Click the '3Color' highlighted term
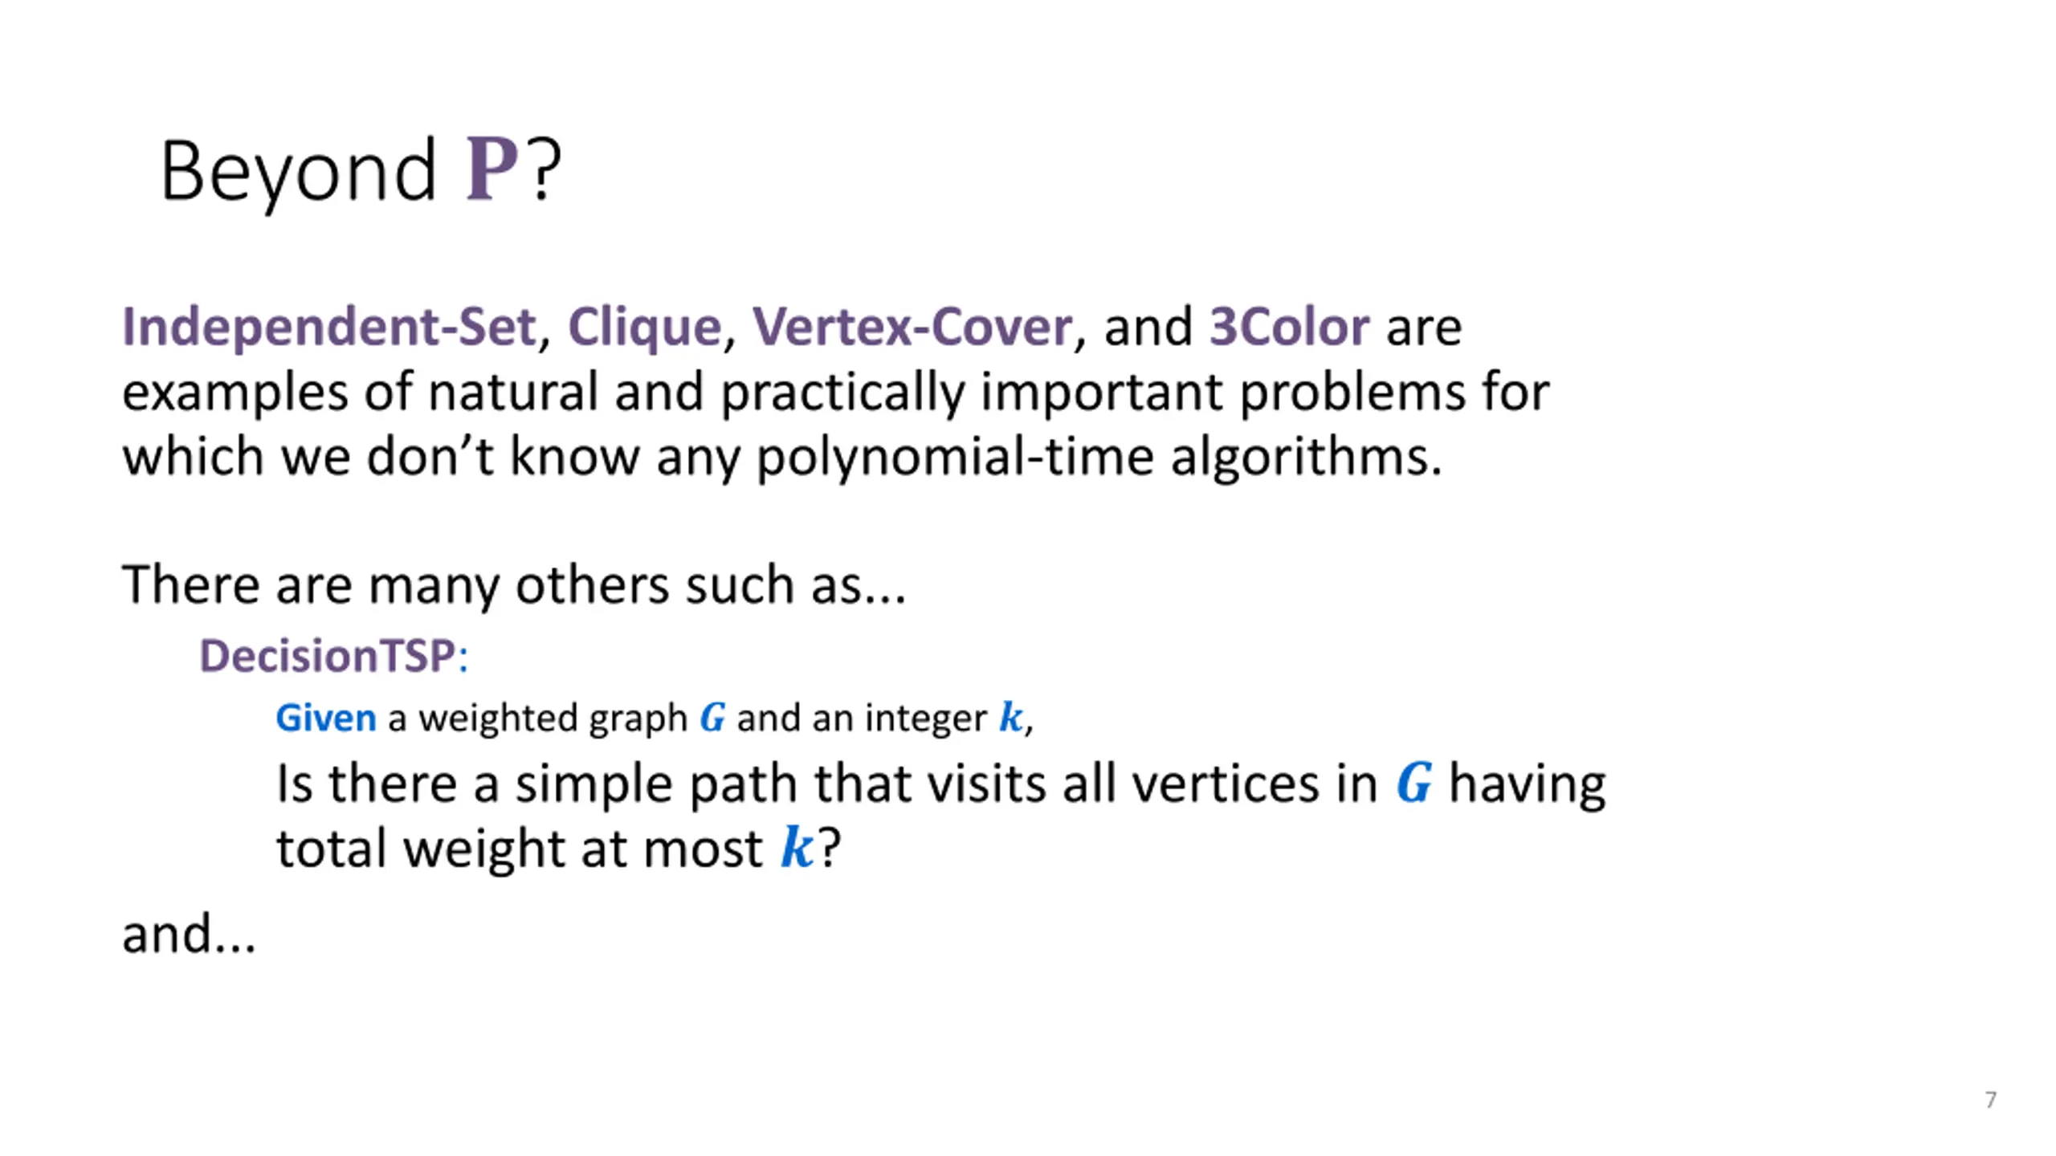Image resolution: width=2056 pixels, height=1156 pixels. click(x=1289, y=327)
